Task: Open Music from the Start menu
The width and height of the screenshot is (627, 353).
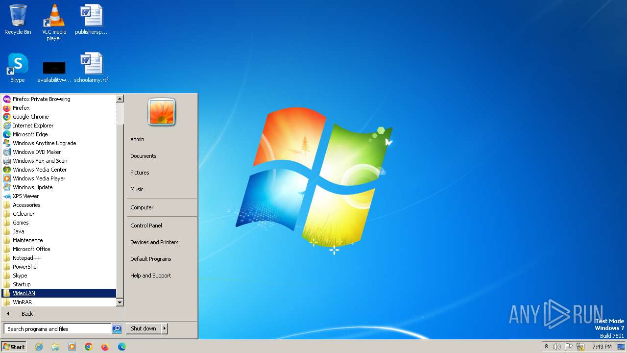Action: 162,189
